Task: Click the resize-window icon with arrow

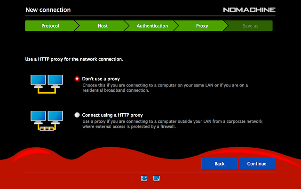Action: [x=157, y=178]
